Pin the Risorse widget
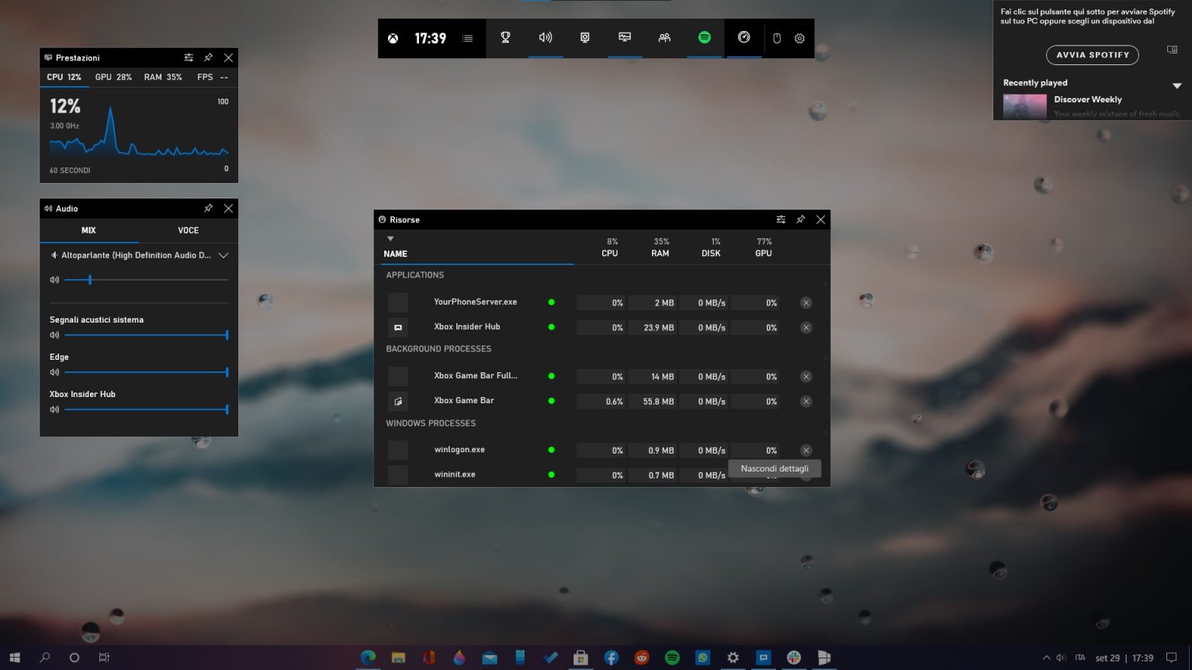 click(800, 219)
